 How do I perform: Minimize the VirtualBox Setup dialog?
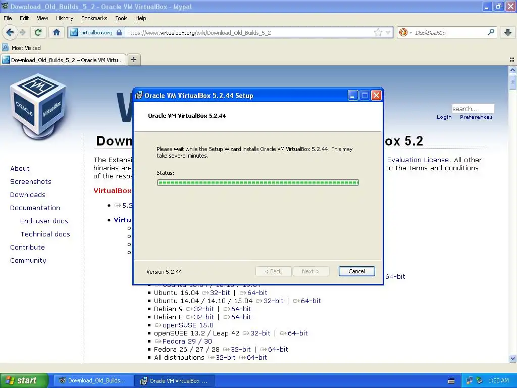[352, 95]
